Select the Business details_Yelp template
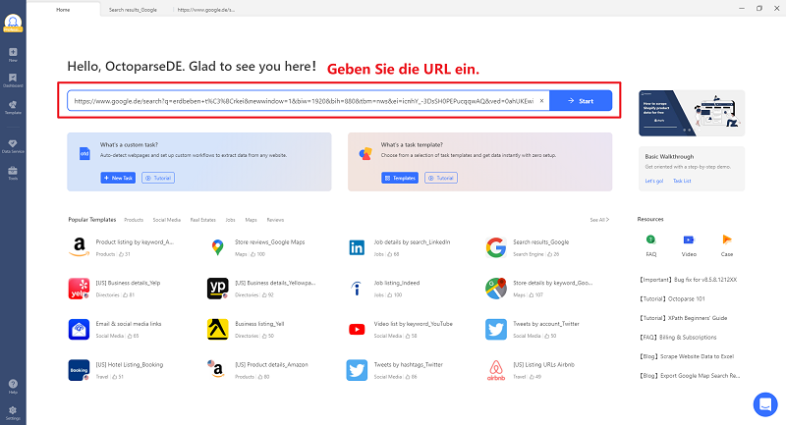Screen dimensions: 786x425 tap(115, 289)
